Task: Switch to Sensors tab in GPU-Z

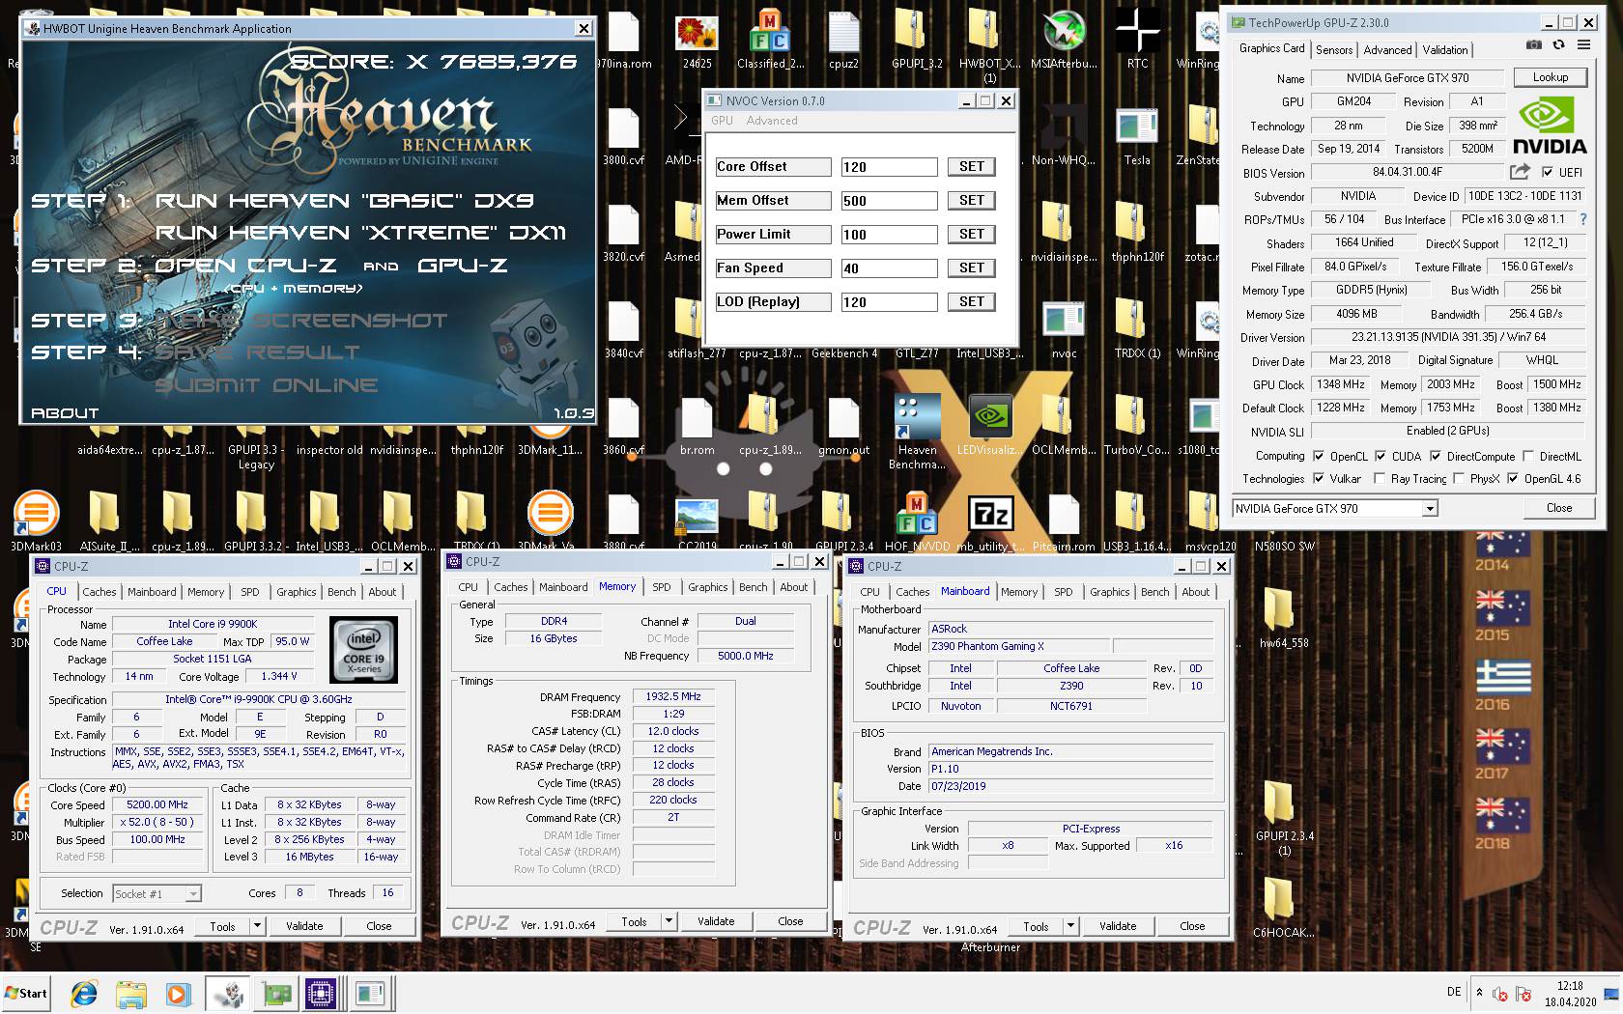Action: pyautogui.click(x=1334, y=50)
